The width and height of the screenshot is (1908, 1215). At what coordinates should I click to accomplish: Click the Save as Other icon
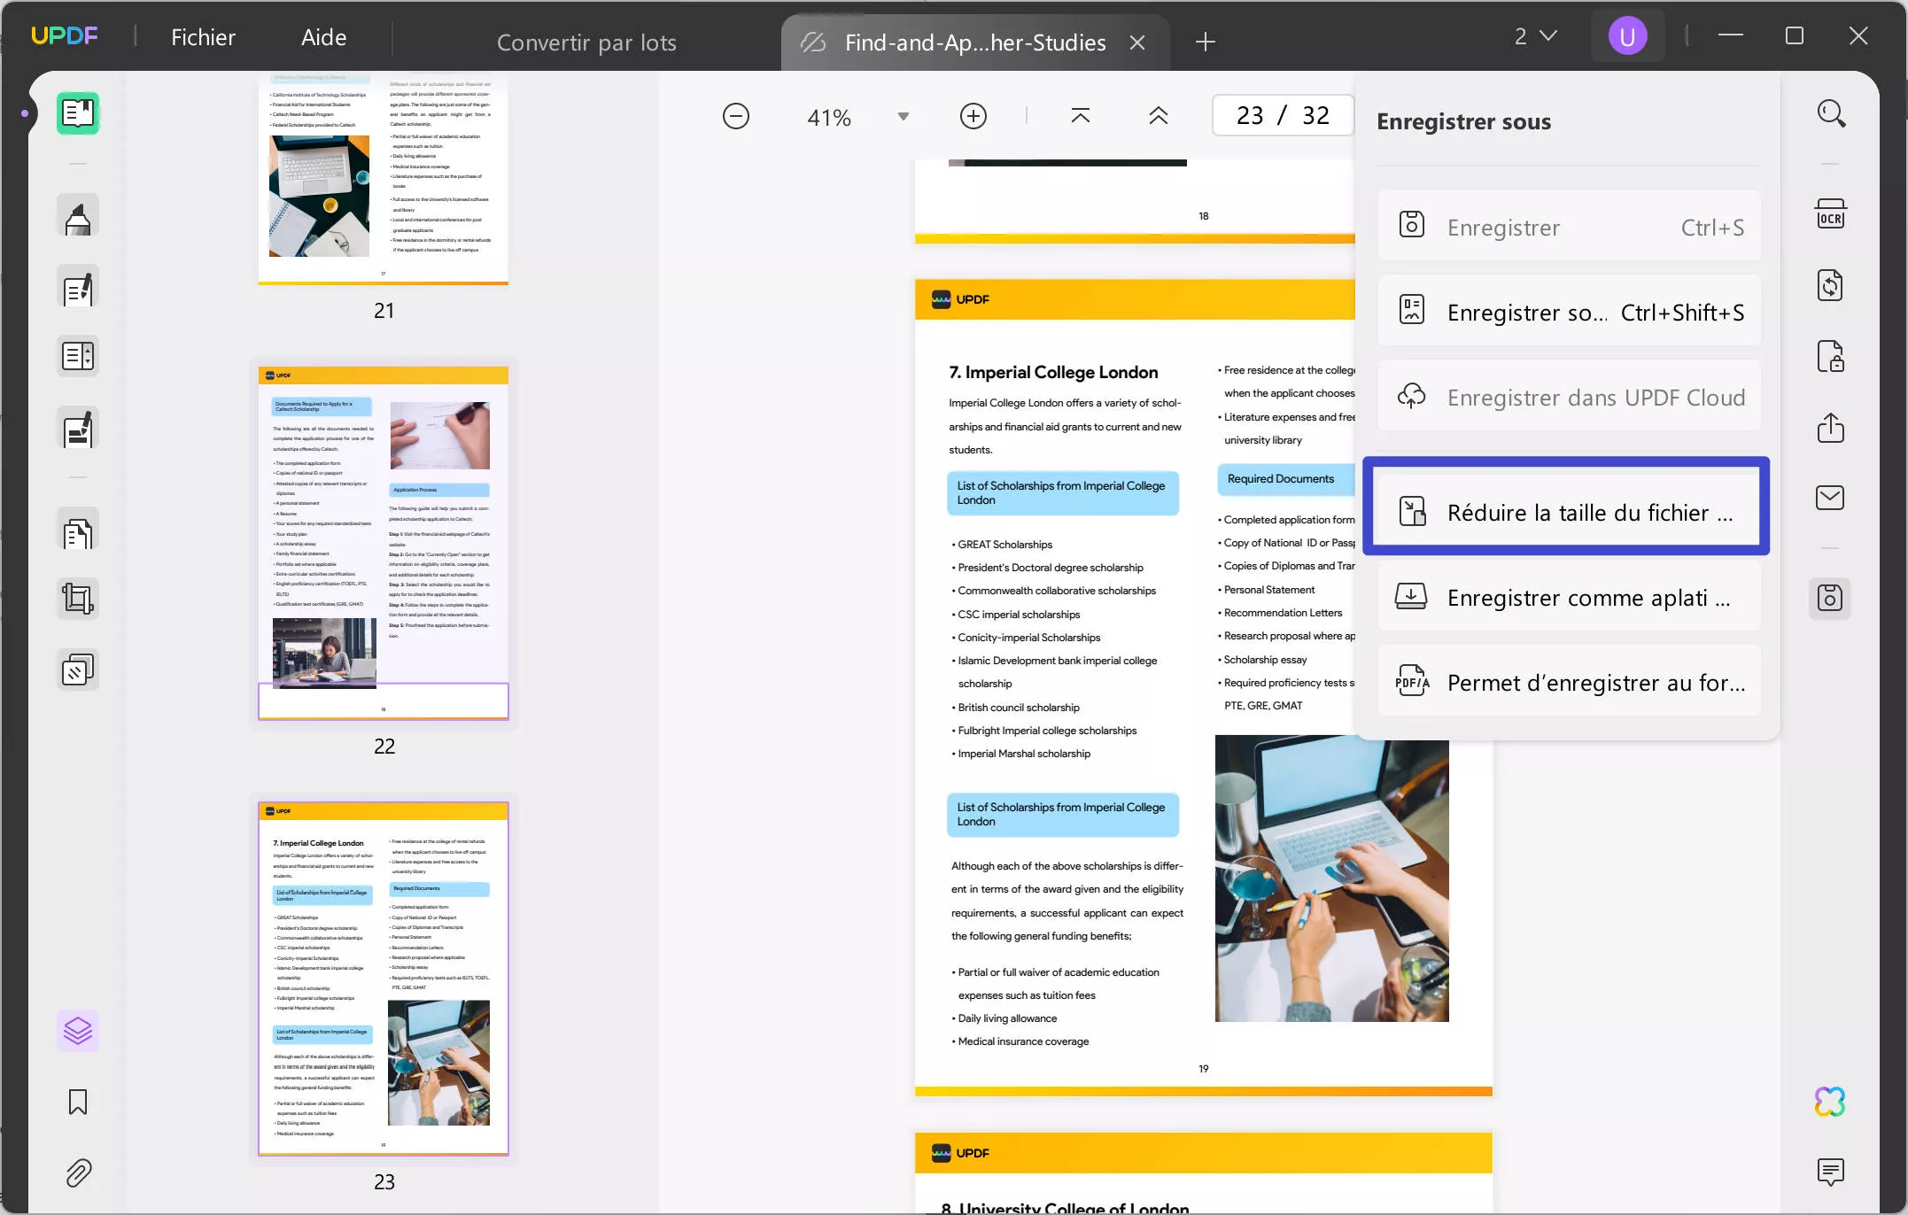[x=1830, y=599]
